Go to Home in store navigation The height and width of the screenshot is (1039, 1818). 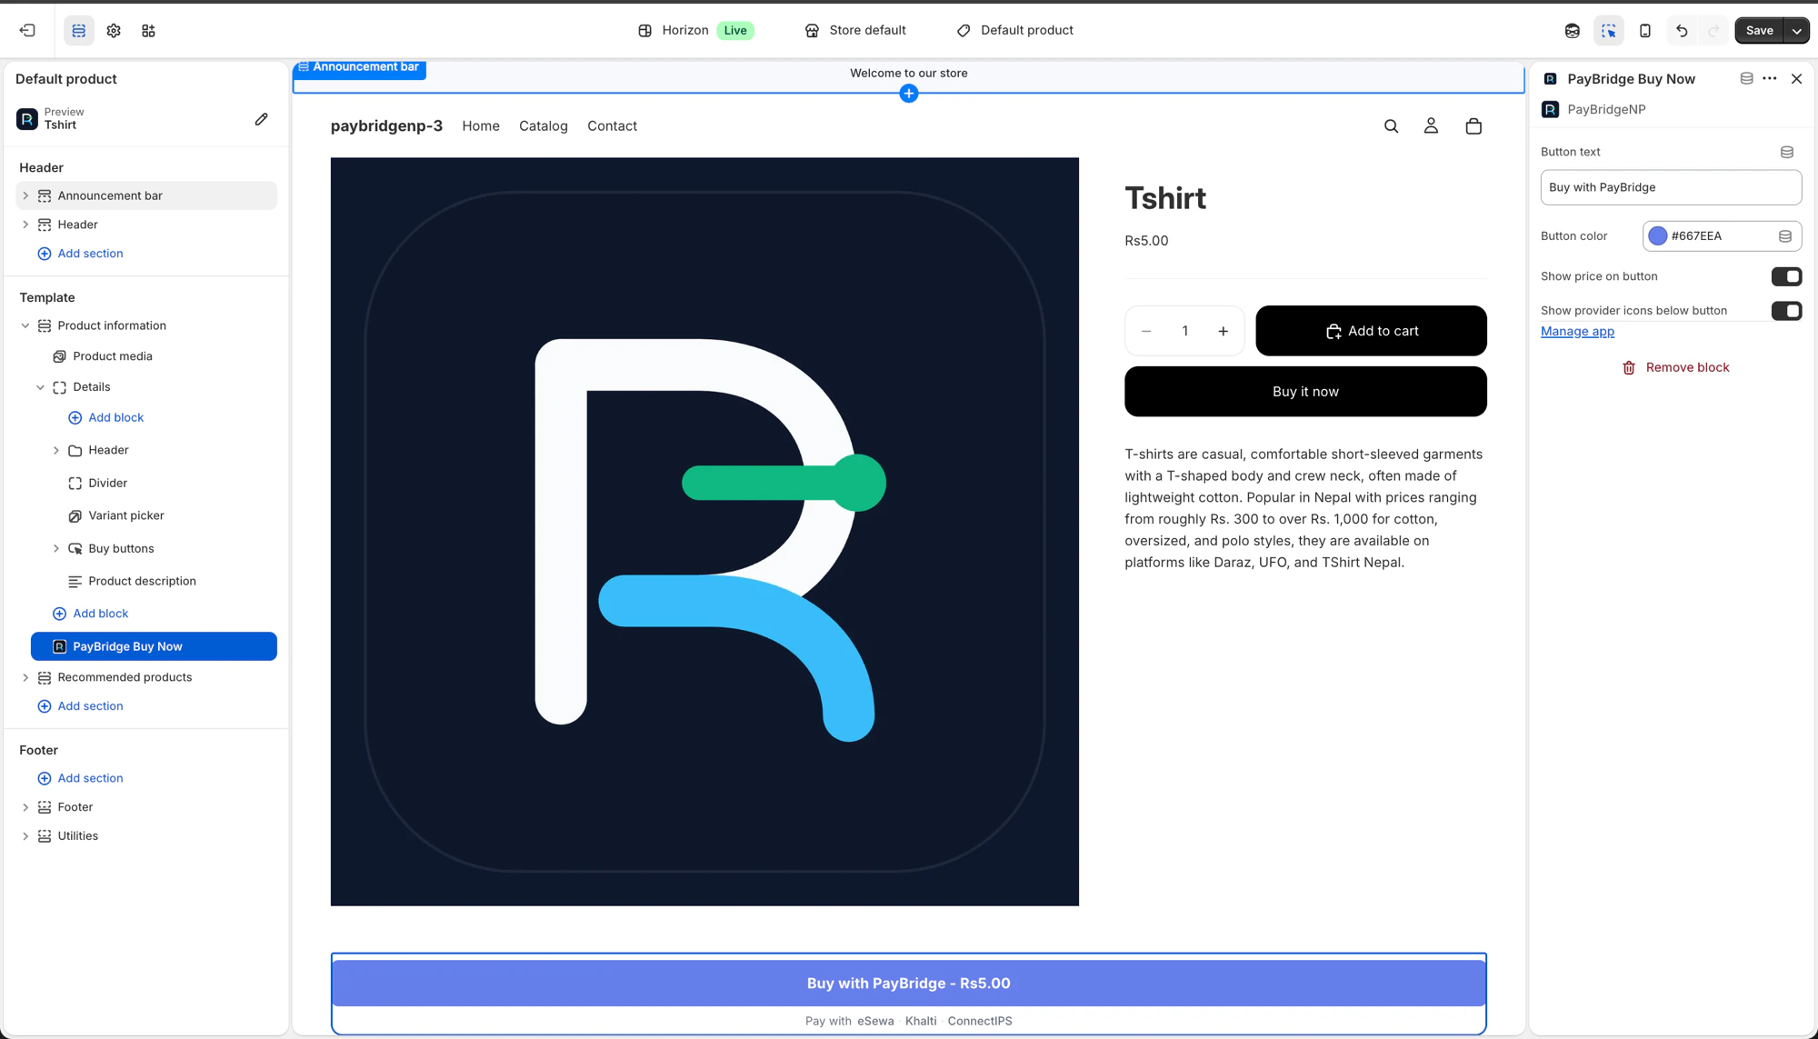pyautogui.click(x=481, y=126)
